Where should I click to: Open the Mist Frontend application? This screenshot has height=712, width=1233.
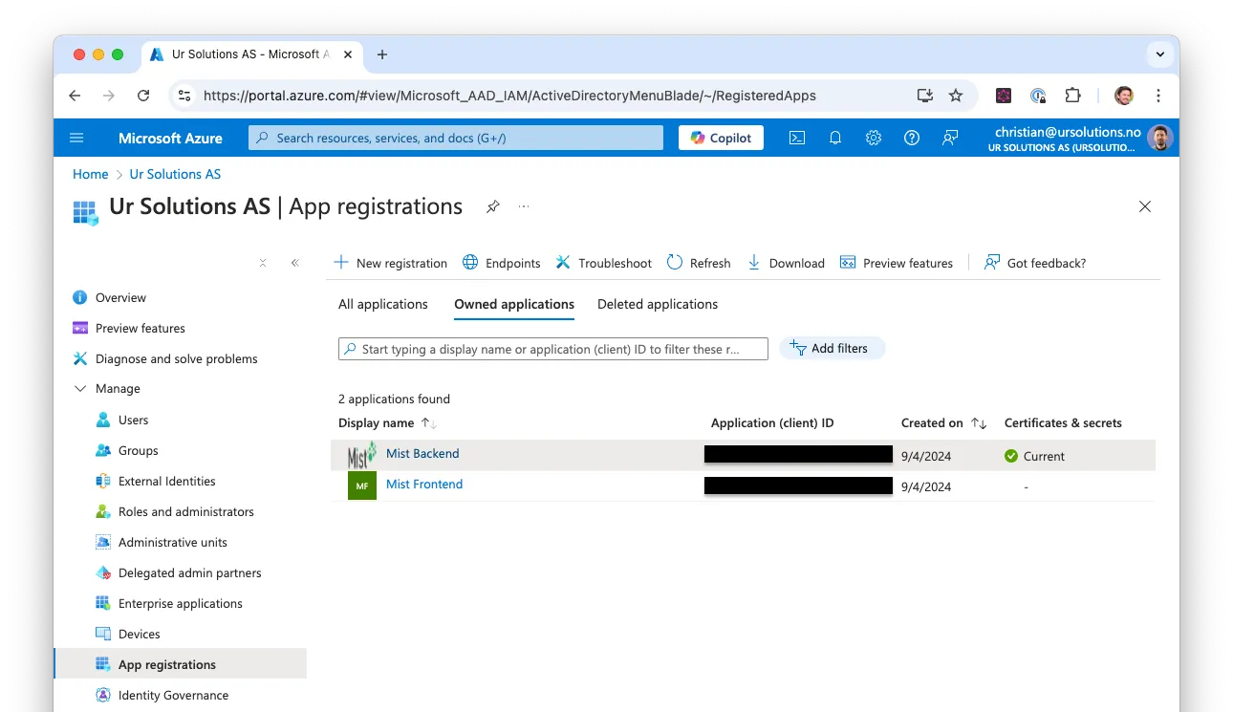424,484
